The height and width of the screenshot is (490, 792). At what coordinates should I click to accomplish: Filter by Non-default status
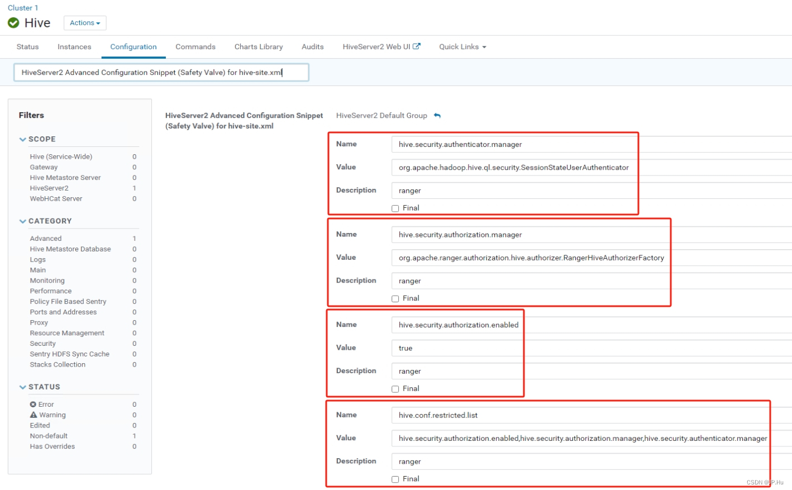click(x=49, y=436)
